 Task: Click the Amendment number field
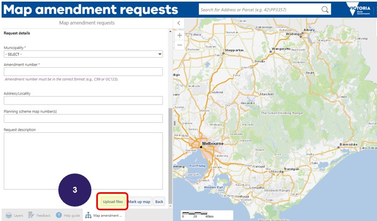coord(83,72)
